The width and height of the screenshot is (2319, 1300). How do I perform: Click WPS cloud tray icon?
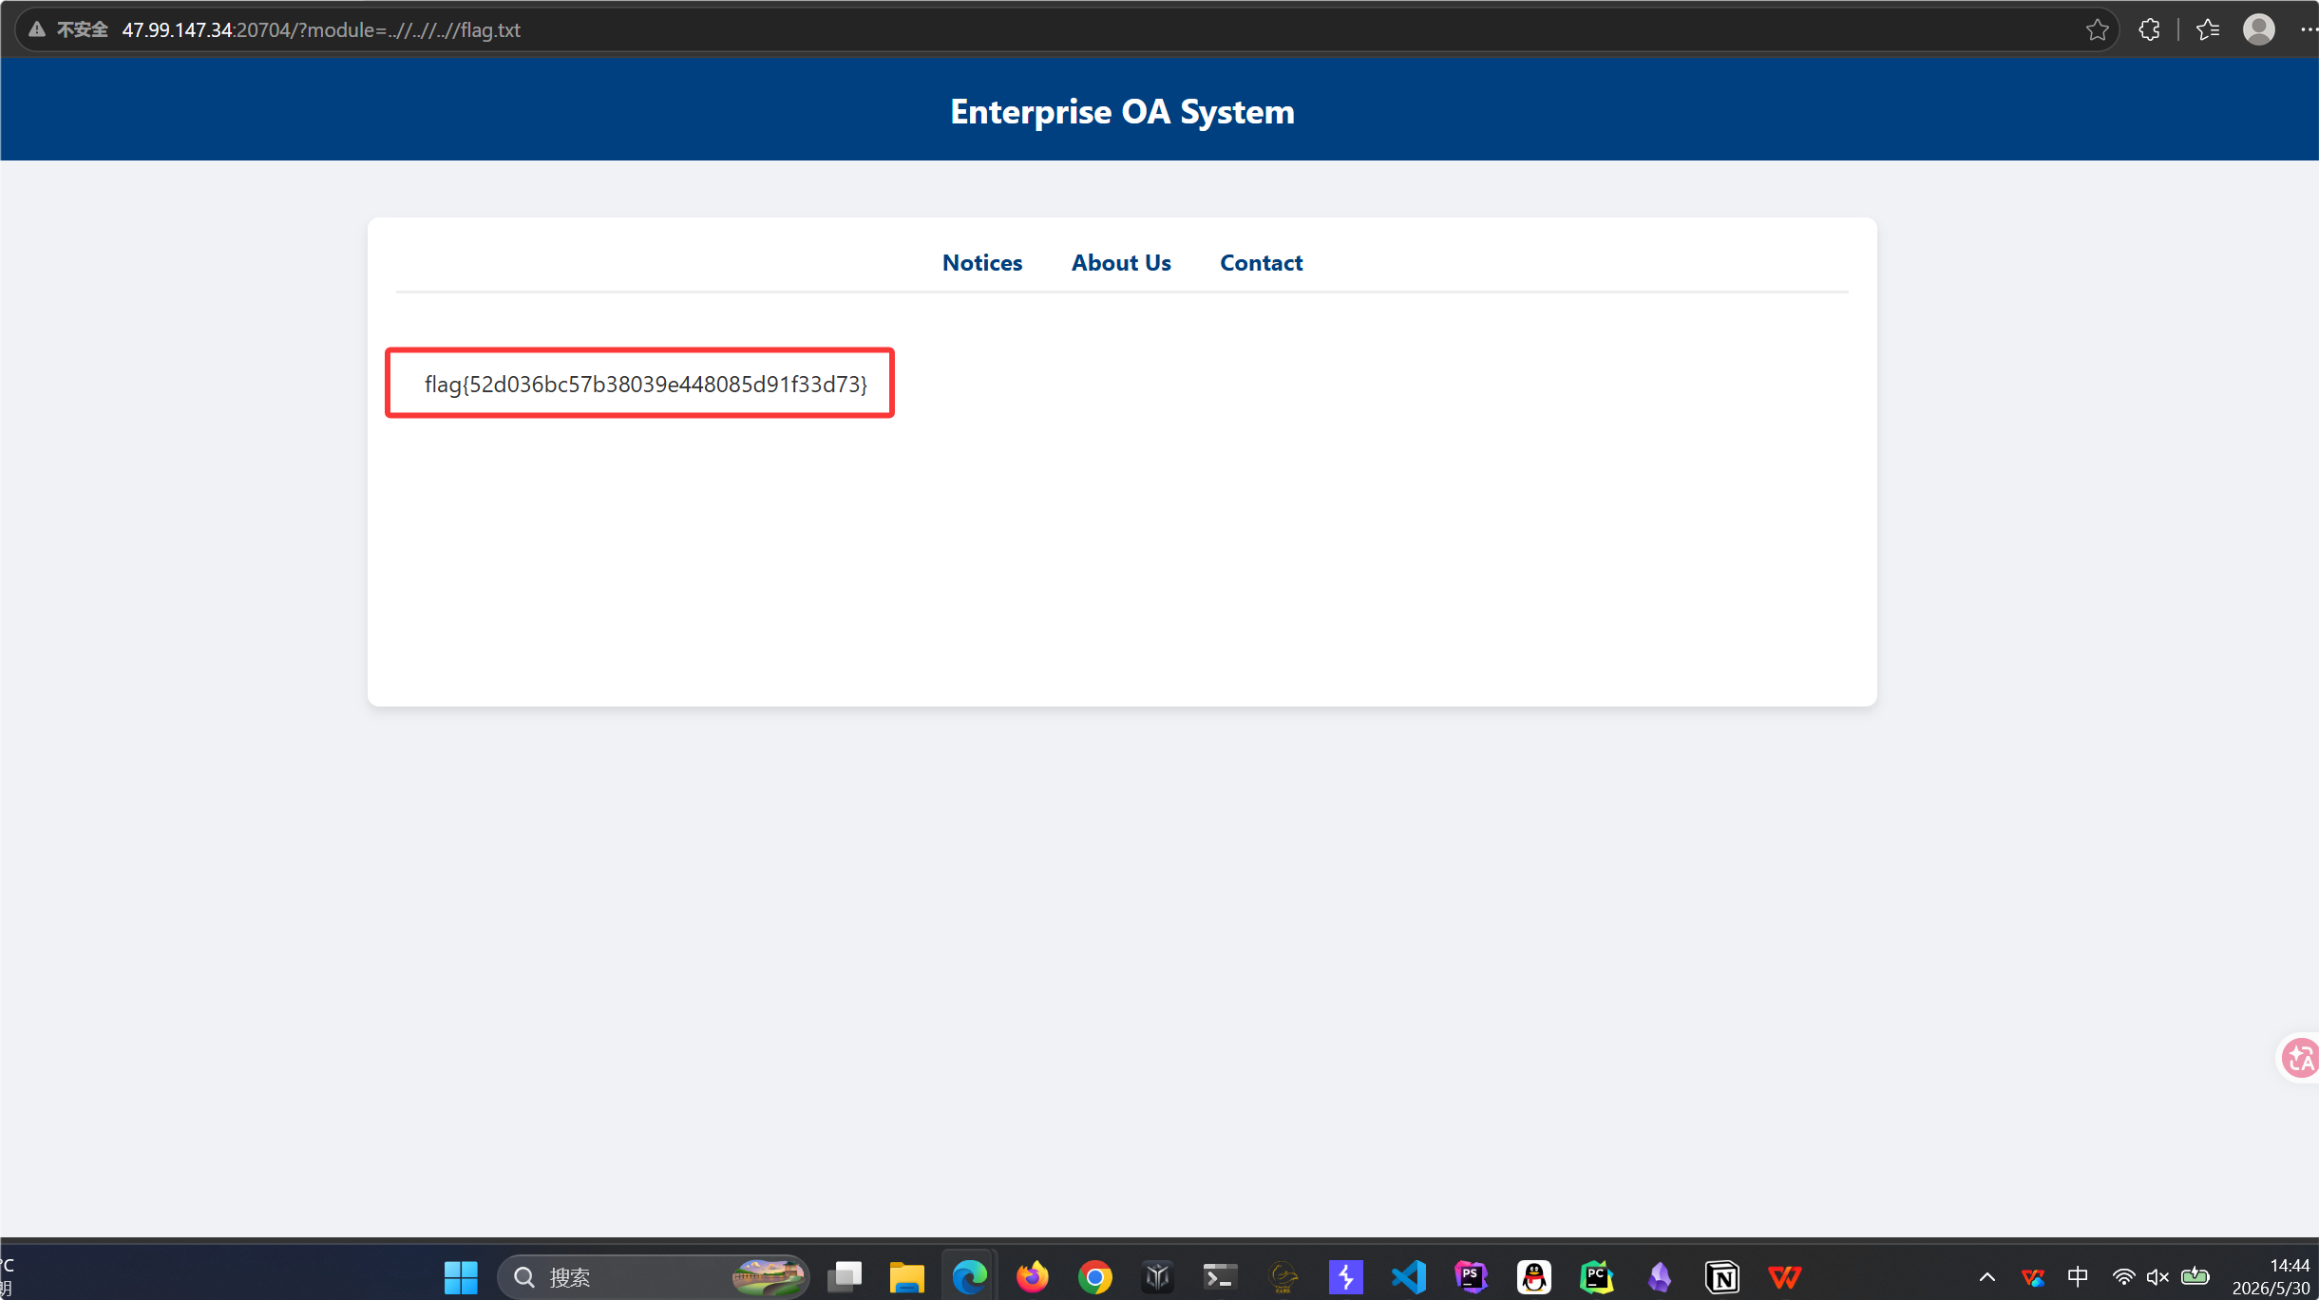pos(2032,1277)
